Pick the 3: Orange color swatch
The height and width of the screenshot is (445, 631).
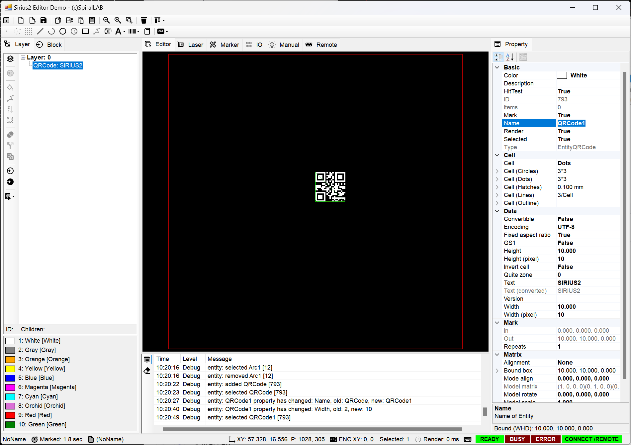[x=10, y=359]
